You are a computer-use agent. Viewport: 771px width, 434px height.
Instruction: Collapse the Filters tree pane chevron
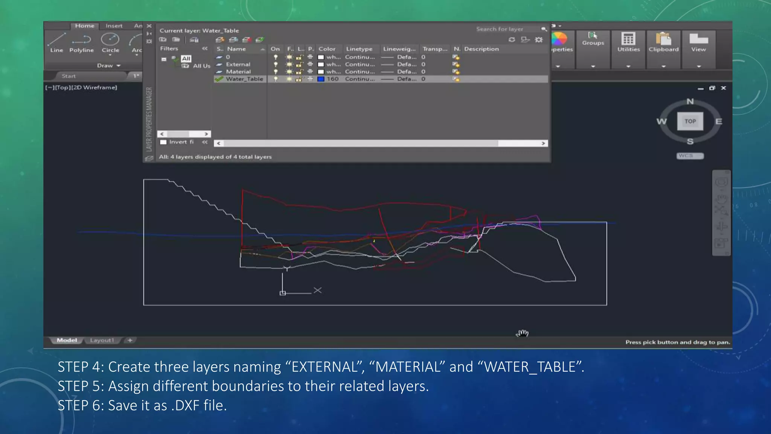[x=205, y=49]
